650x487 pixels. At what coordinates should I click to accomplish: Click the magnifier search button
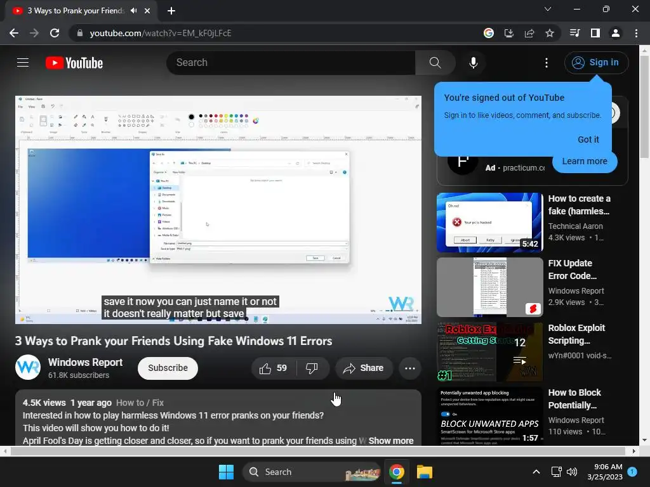coord(435,63)
